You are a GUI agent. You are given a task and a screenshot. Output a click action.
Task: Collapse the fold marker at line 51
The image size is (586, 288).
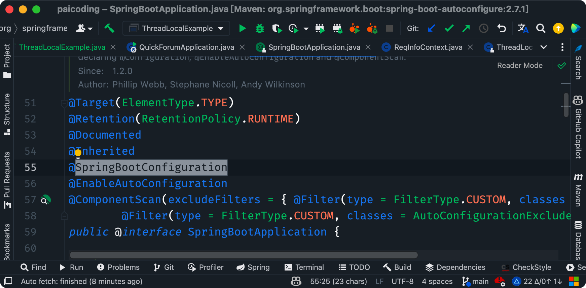point(64,103)
